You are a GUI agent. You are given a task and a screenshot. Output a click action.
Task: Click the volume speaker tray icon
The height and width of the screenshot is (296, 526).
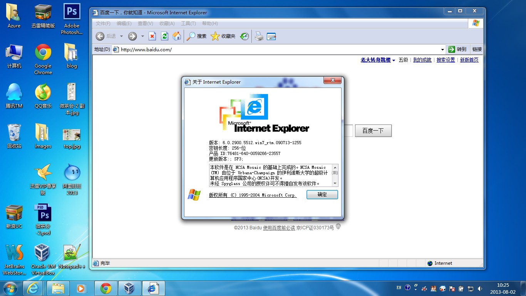[480, 288]
